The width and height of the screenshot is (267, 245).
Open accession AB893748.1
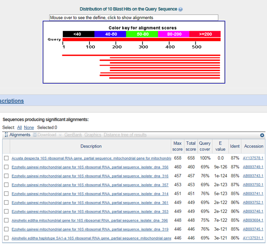253,211
